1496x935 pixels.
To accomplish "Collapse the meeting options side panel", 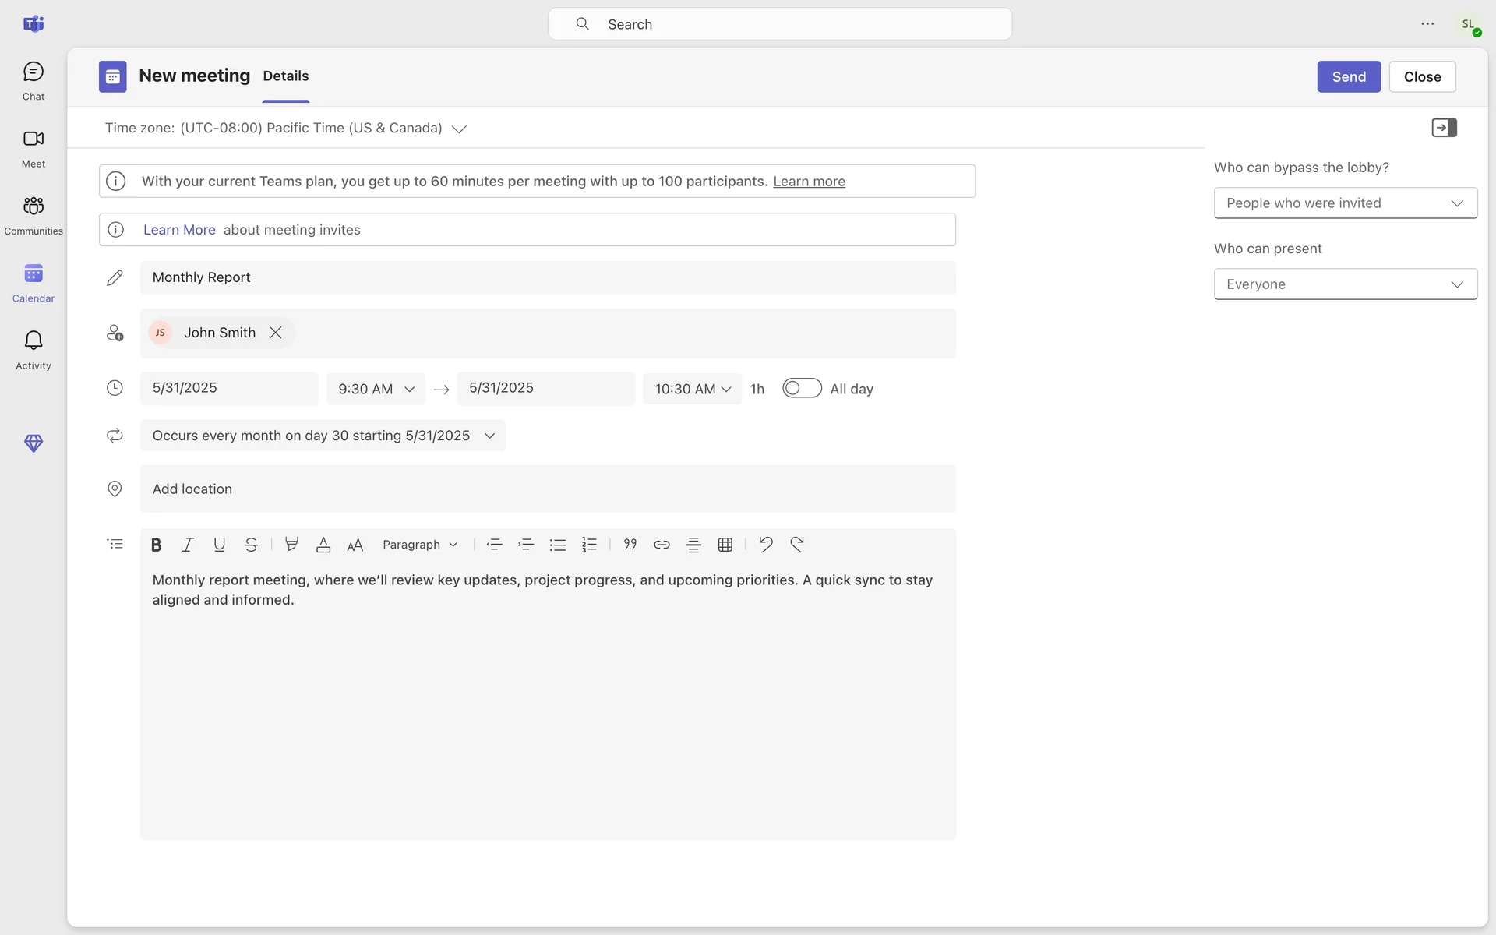I will pos(1444,128).
